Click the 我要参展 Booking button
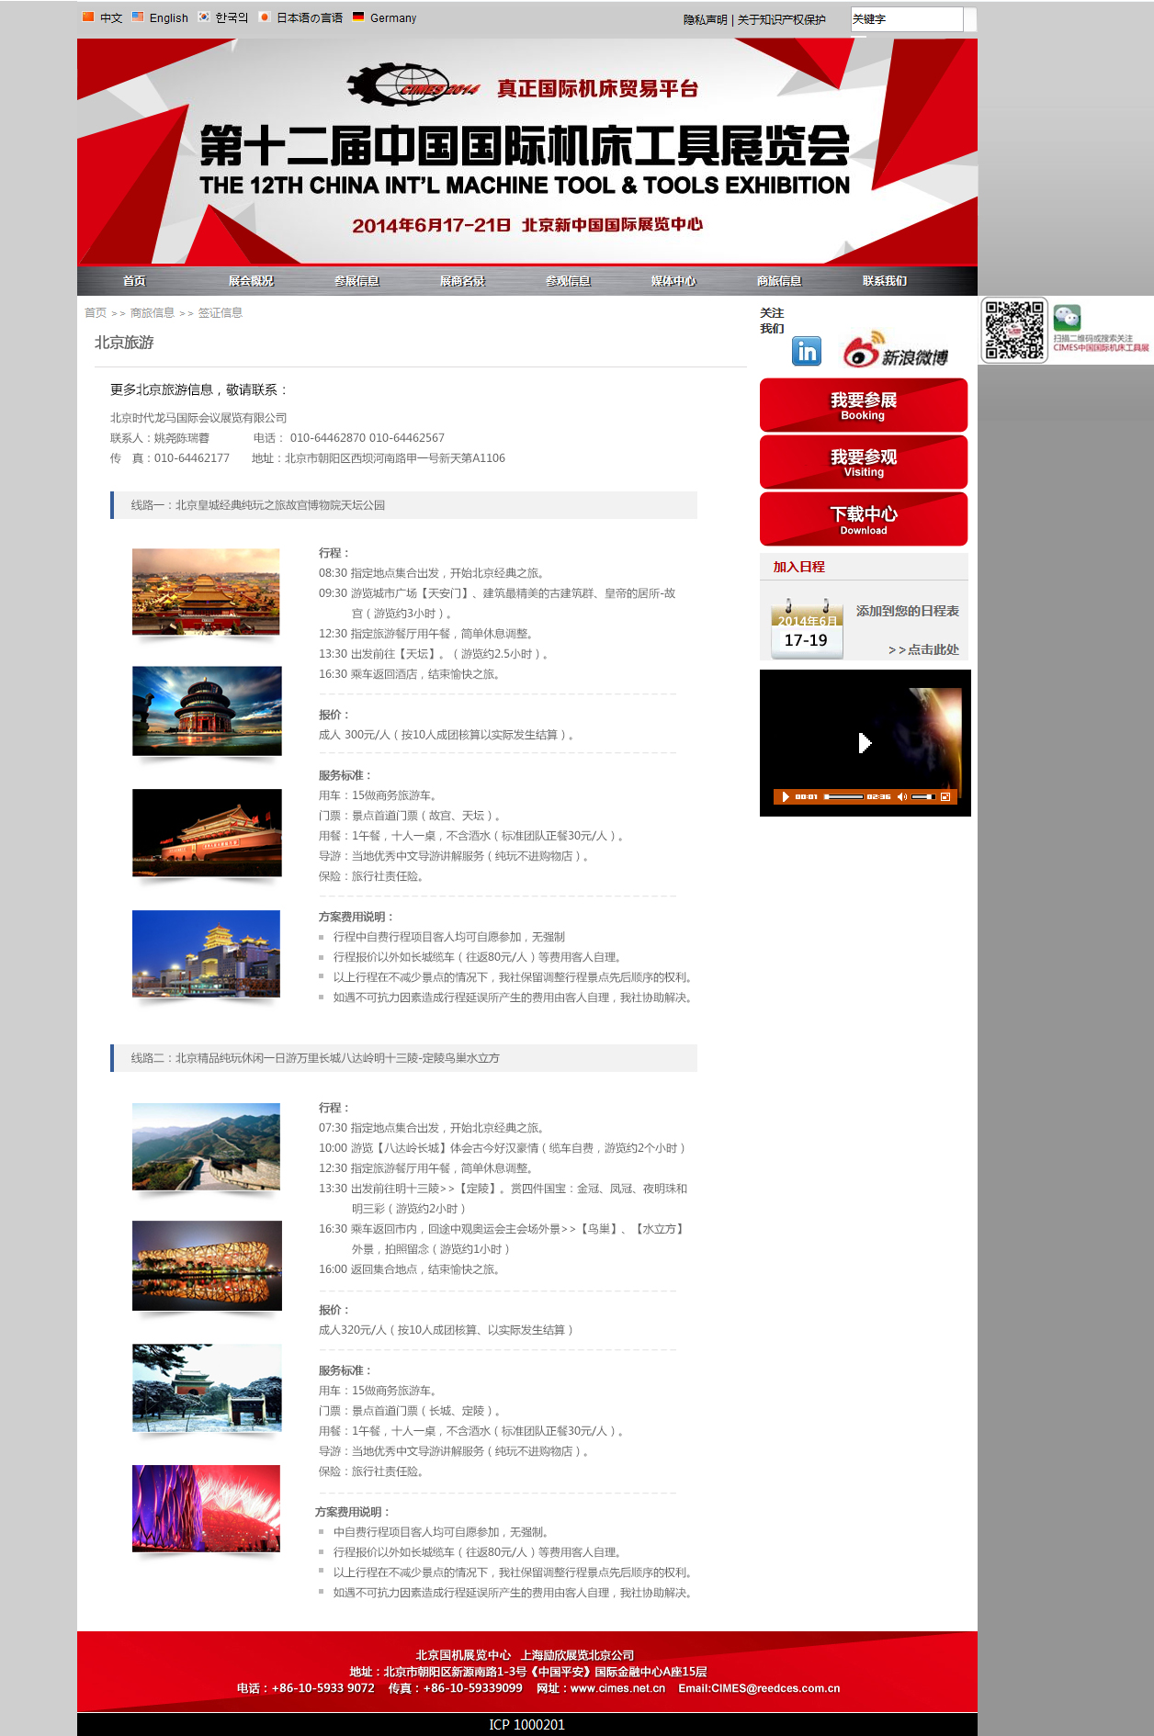 [863, 405]
